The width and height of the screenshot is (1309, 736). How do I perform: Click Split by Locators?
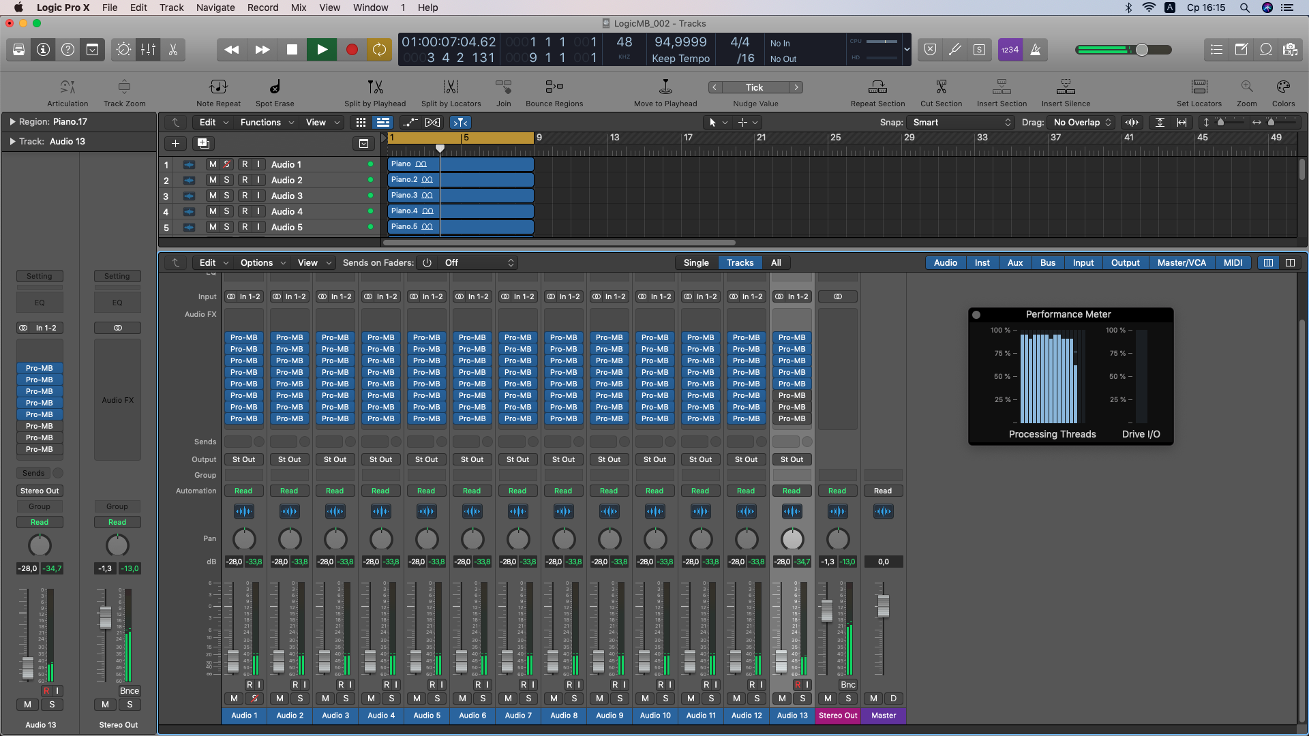(451, 93)
